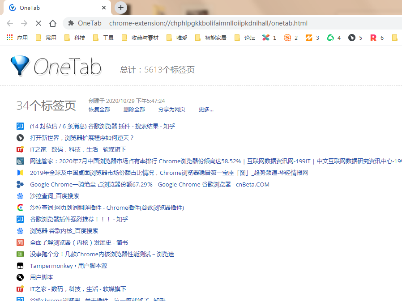This screenshot has width=402, height=301.
Task: Open first IT之家 - 数码，科技，生活 link
Action: point(78,149)
